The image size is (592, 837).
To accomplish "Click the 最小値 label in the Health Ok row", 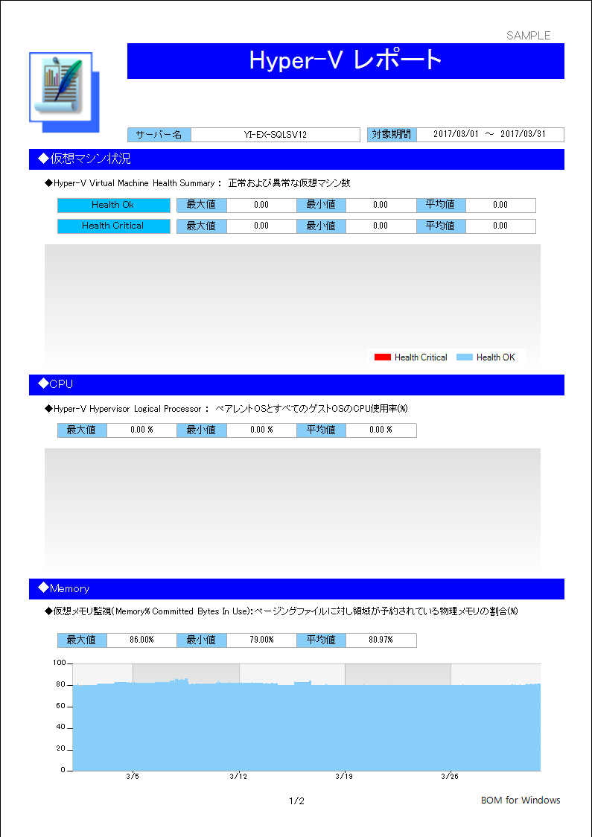I will [321, 205].
